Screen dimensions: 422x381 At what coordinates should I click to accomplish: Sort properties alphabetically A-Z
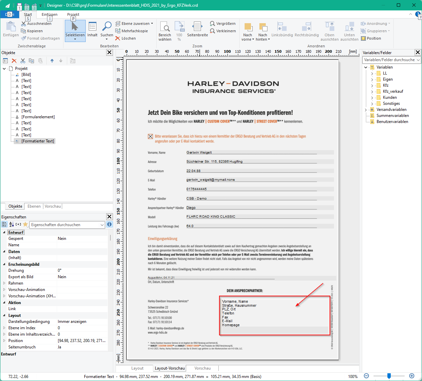(11, 224)
